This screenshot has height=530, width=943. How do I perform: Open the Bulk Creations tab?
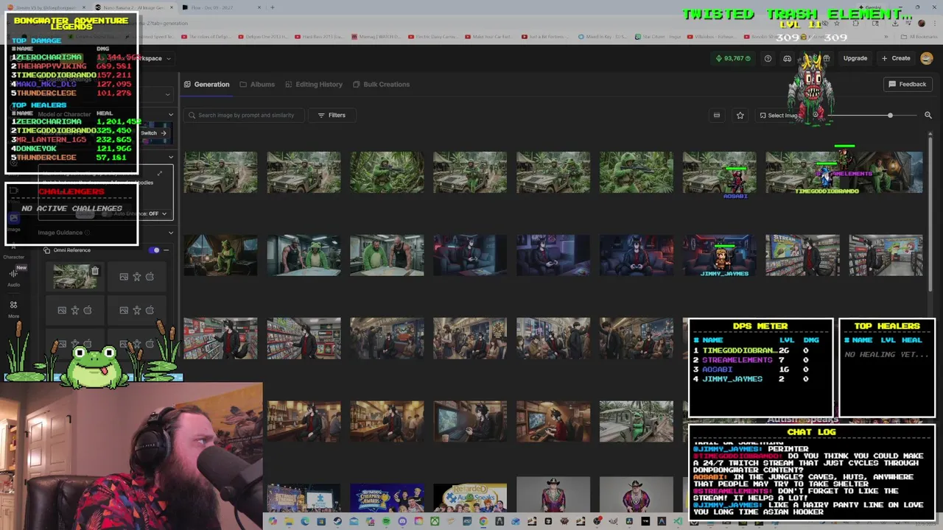[381, 84]
